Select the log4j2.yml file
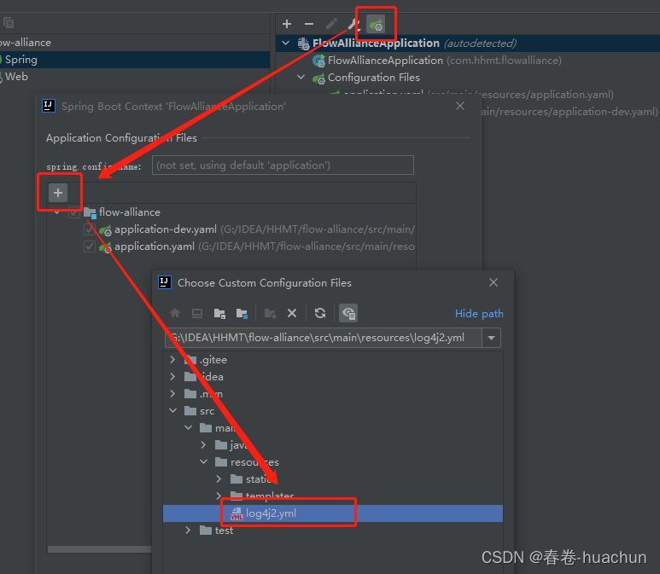 coord(333,513)
